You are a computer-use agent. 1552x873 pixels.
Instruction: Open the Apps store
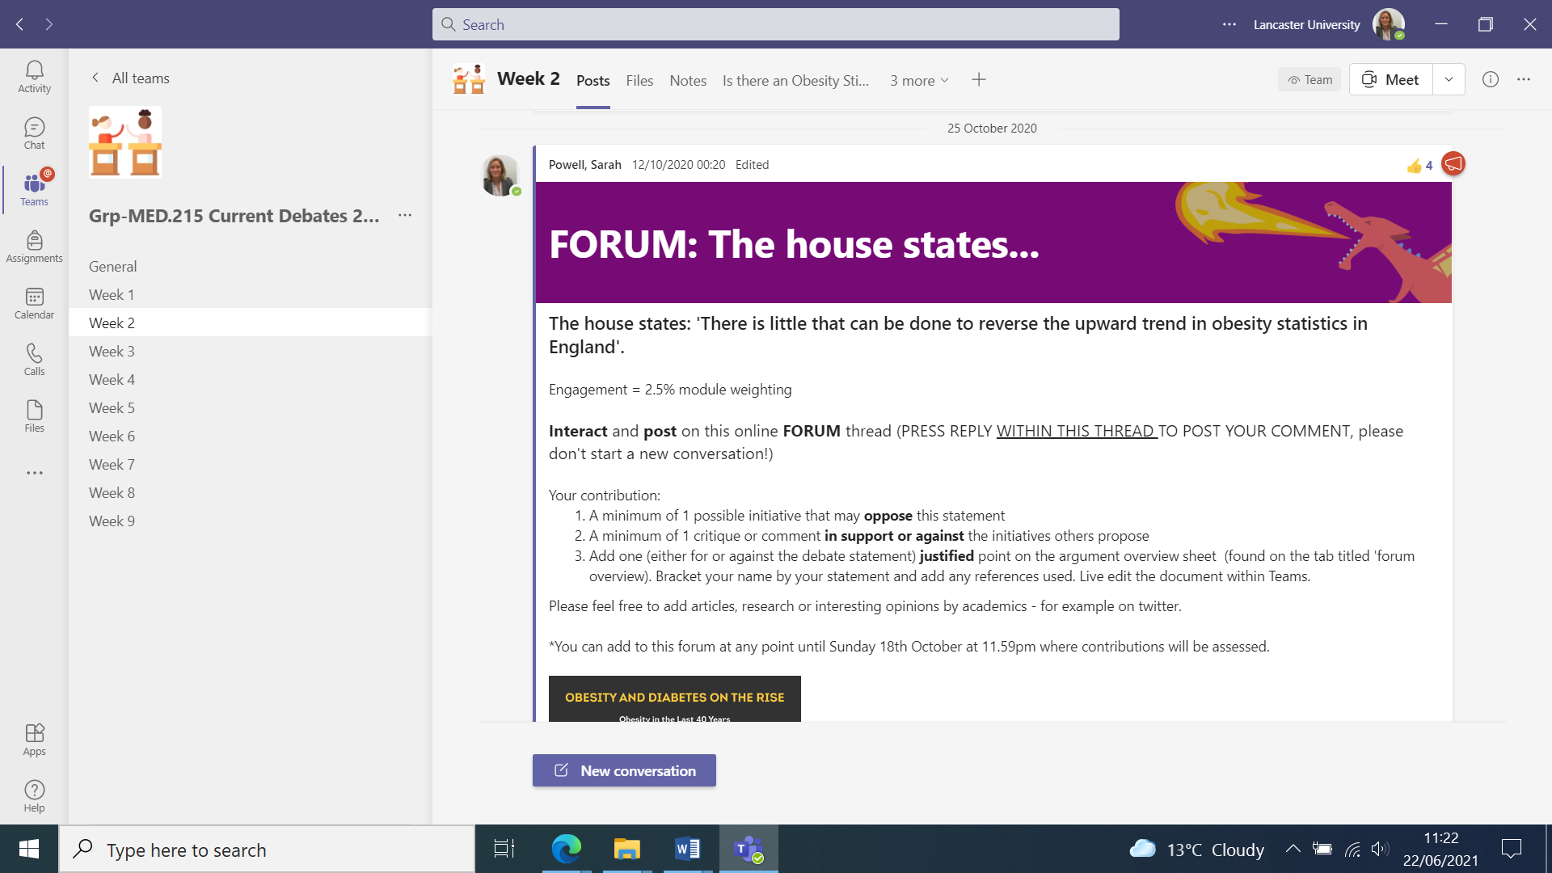(34, 740)
